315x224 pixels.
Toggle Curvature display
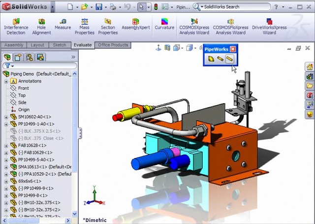pyautogui.click(x=164, y=24)
